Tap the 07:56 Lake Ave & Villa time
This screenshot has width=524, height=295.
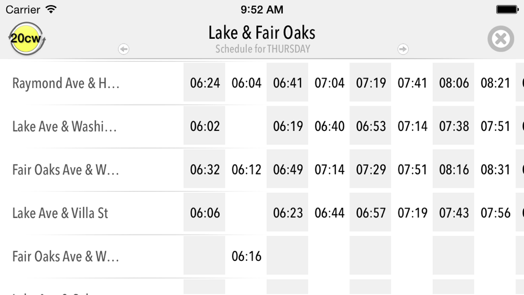(x=495, y=213)
